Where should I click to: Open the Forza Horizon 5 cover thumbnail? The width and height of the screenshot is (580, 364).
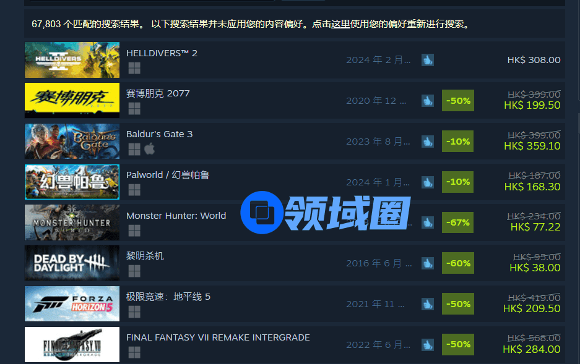tap(72, 304)
